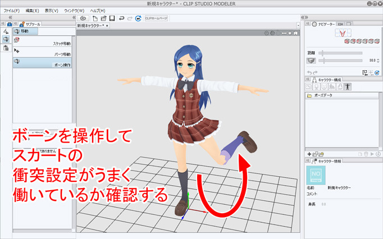Screen dimensions: 383x239
Task: Open the サブツール panel menu button
Action: point(15,24)
